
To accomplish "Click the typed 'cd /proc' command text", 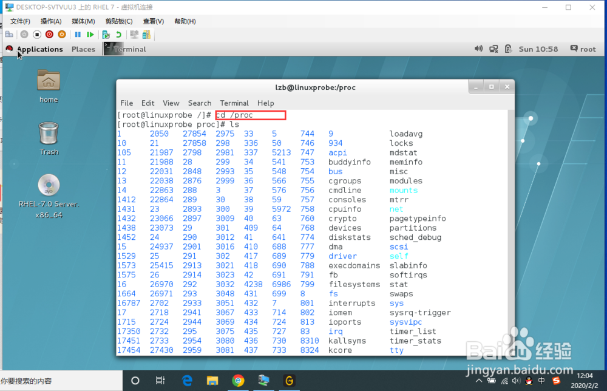I will point(234,115).
